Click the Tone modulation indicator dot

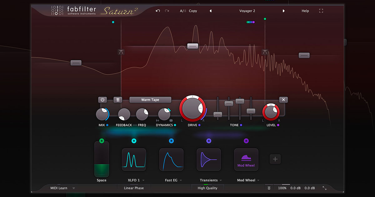coord(241,125)
